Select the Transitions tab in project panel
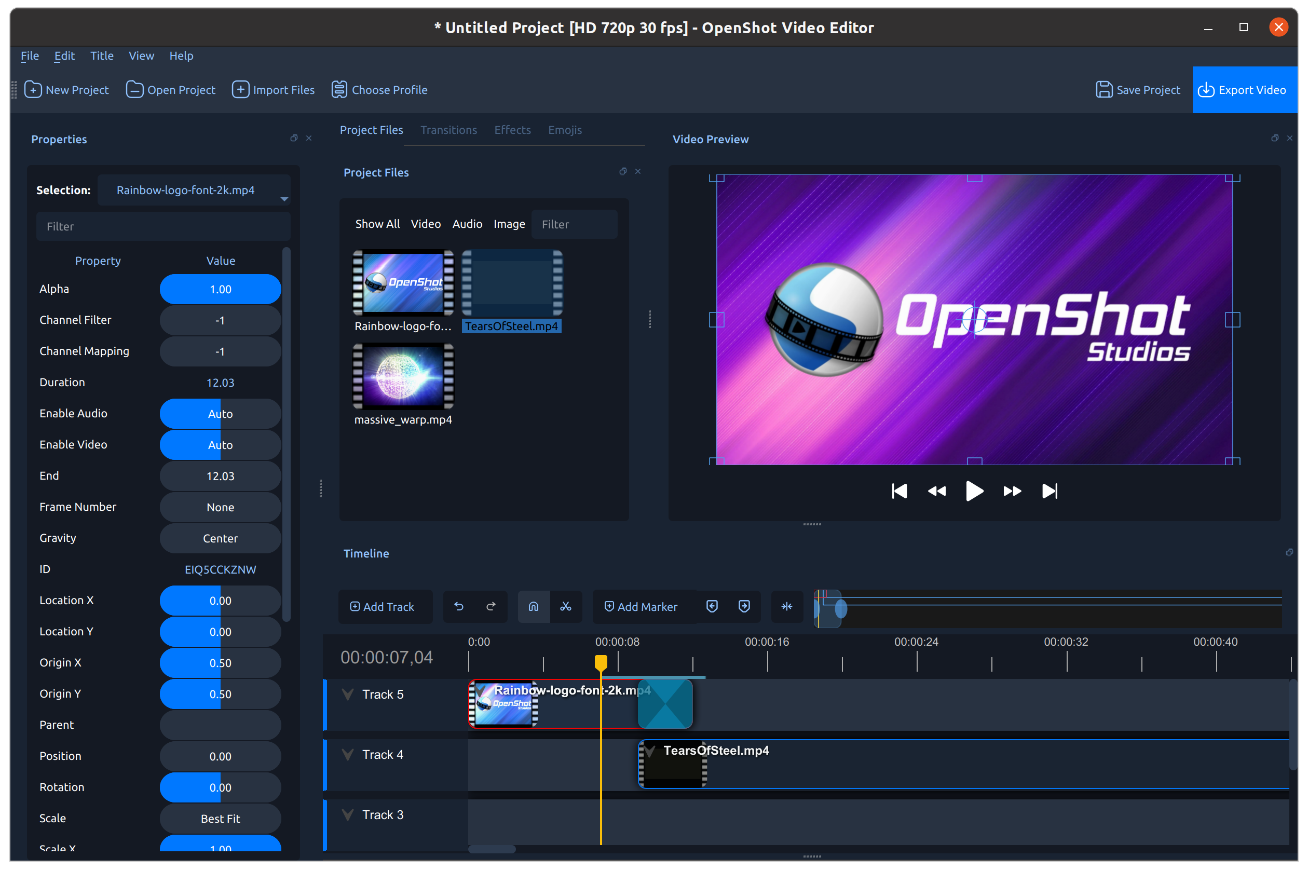 [448, 129]
